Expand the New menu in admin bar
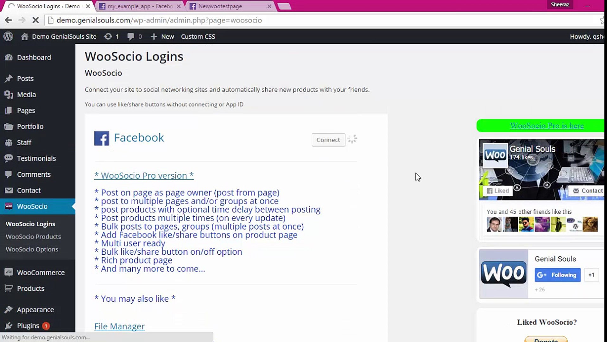The height and width of the screenshot is (342, 607). (x=162, y=36)
